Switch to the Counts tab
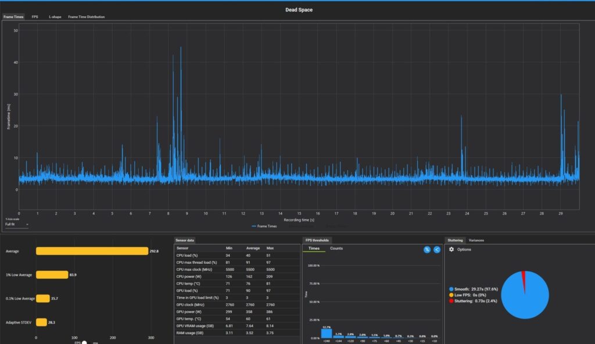Viewport: 595px width, 344px height. 336,248
